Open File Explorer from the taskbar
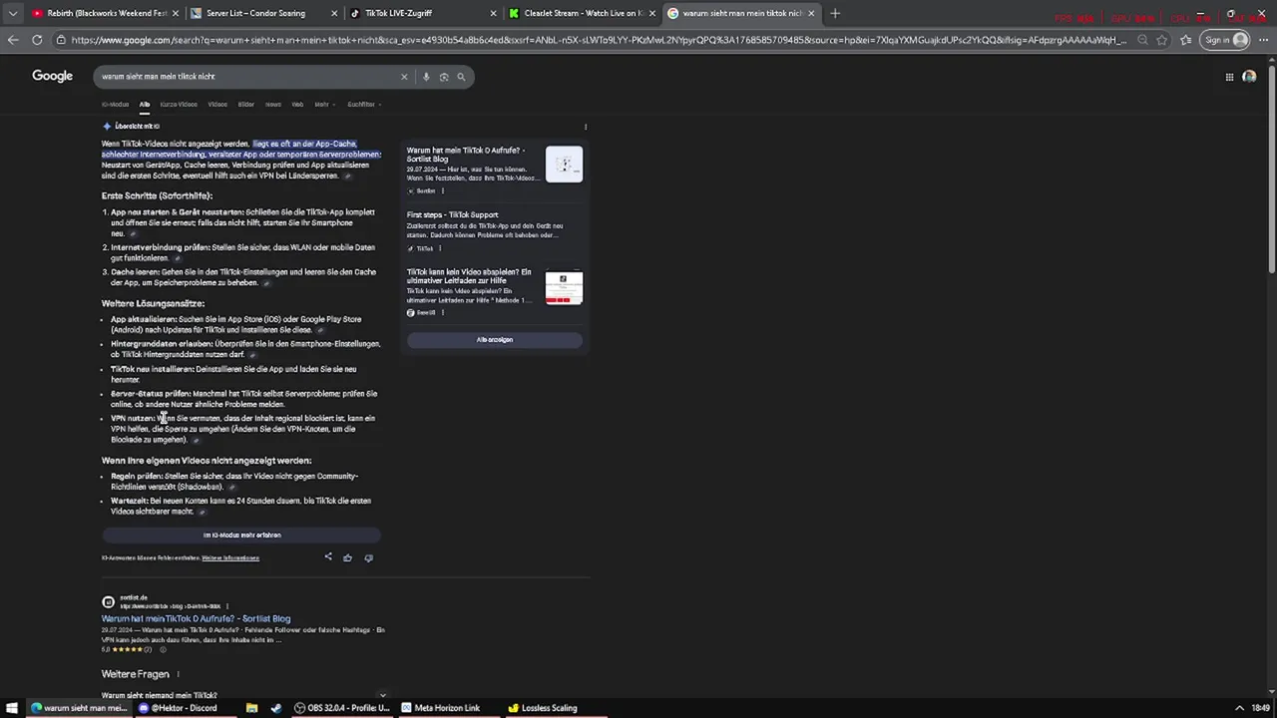 (251, 708)
